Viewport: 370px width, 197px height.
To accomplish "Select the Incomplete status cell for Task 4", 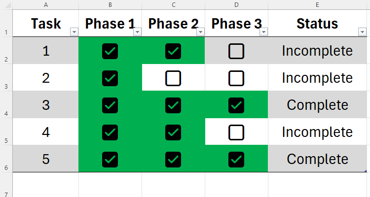I will (317, 132).
